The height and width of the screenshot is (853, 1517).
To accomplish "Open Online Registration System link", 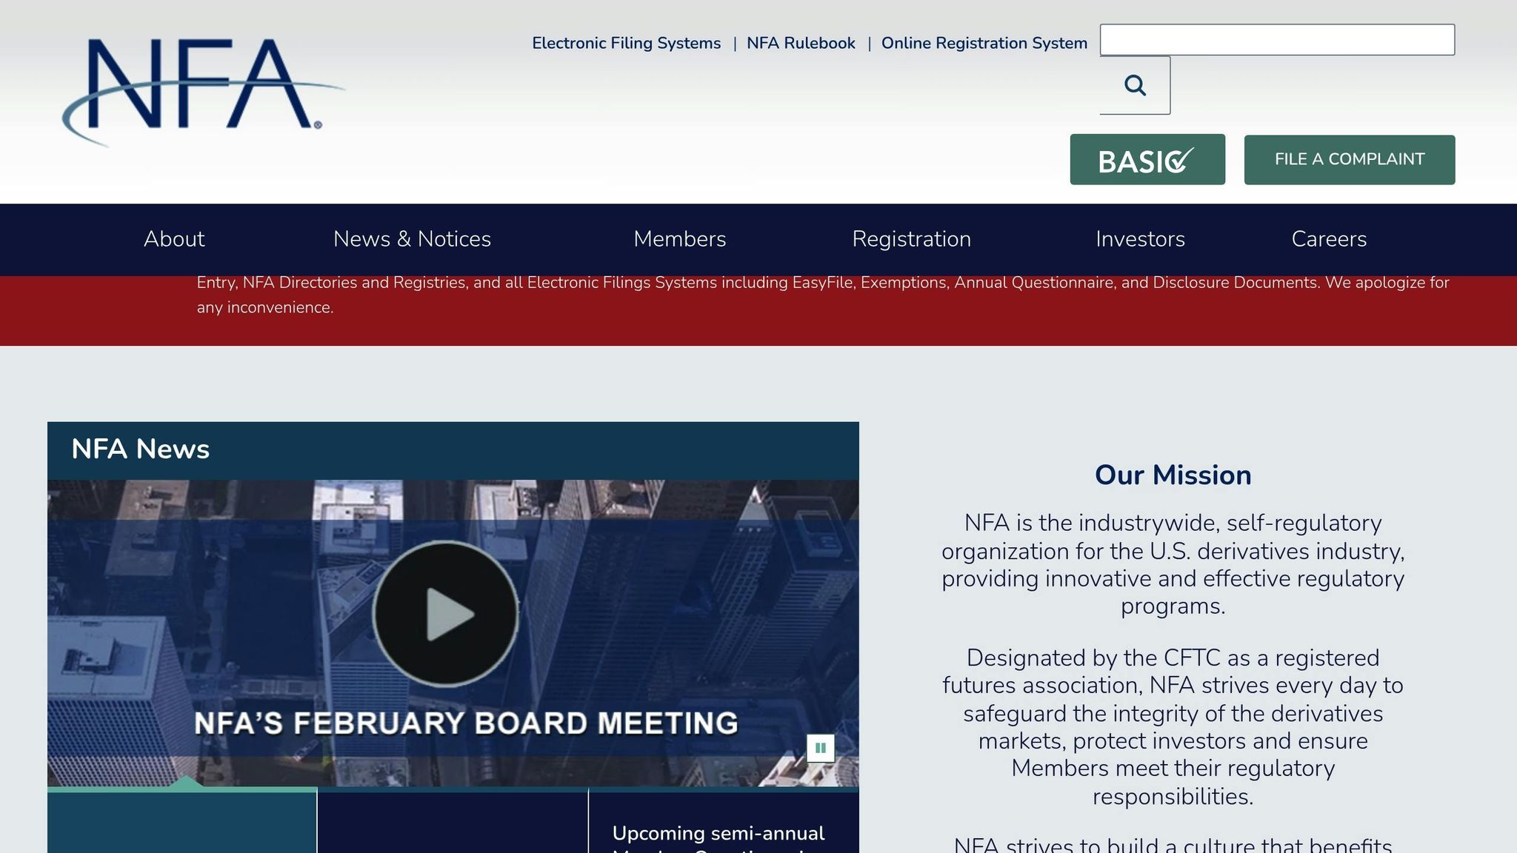I will (x=984, y=43).
